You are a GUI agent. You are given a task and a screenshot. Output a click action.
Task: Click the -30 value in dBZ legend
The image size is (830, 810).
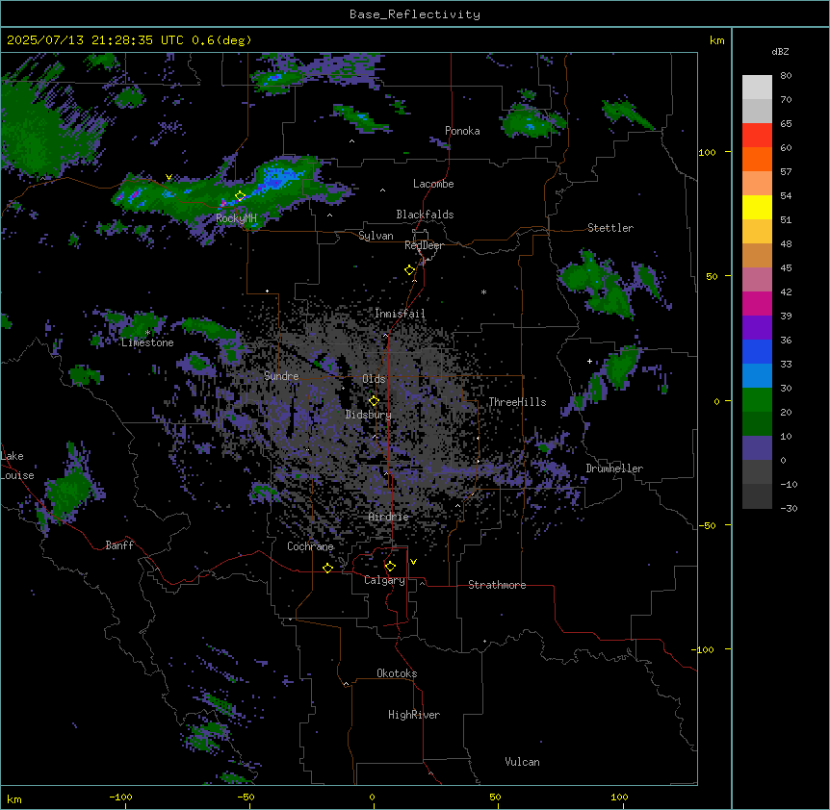point(789,509)
